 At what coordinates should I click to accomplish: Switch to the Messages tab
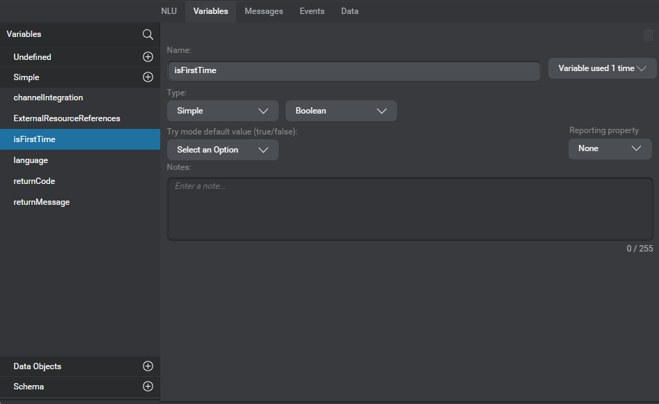[263, 11]
